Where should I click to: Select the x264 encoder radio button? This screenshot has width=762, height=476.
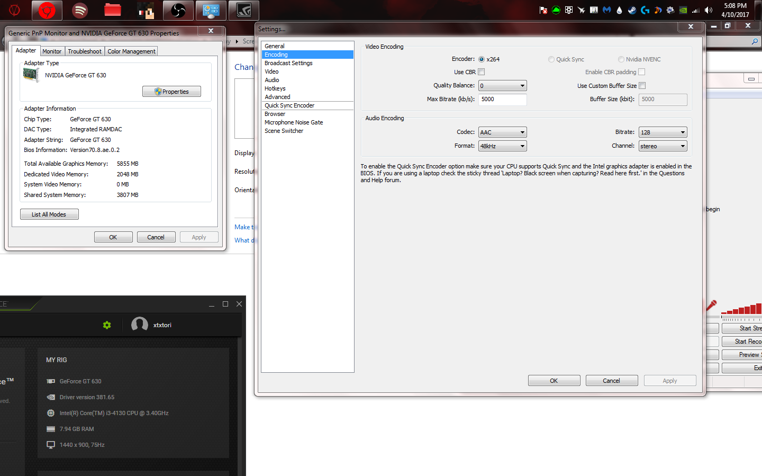coord(482,59)
